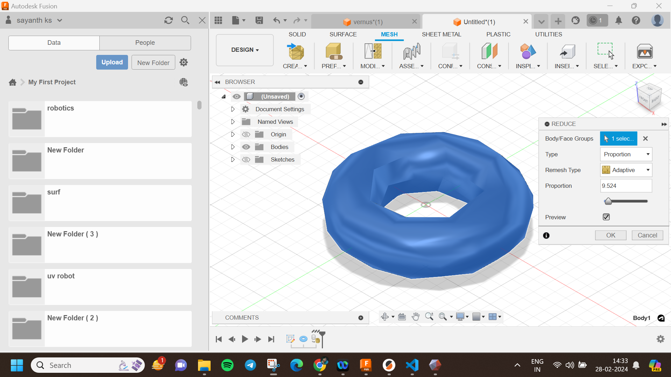Open the Prepare mesh tool icon

tap(334, 52)
